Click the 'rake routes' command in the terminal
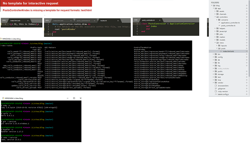This screenshot has width=250, height=145. tap(7, 46)
